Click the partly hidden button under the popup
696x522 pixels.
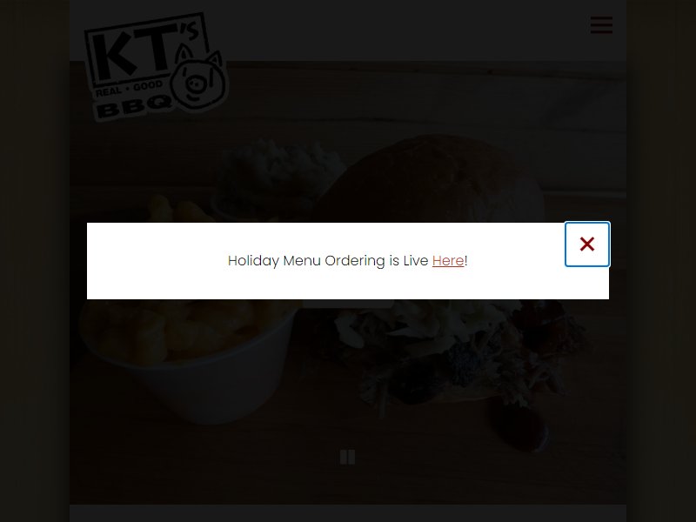coord(347,304)
